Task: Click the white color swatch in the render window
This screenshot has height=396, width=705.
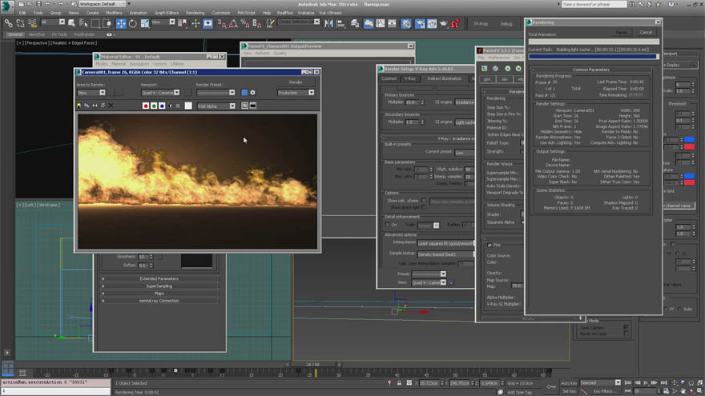Action: pos(188,106)
